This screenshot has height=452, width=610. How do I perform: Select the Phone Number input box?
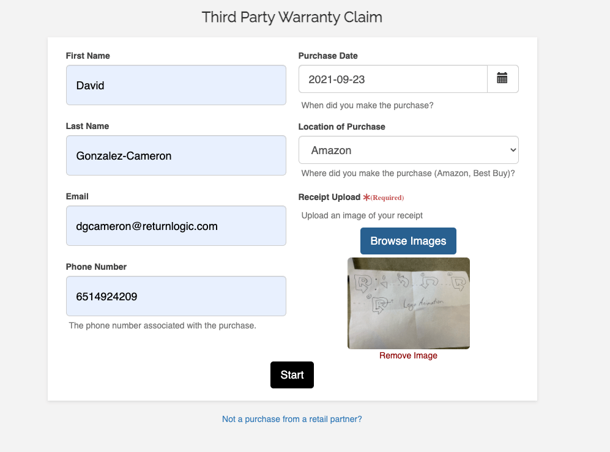(x=176, y=296)
